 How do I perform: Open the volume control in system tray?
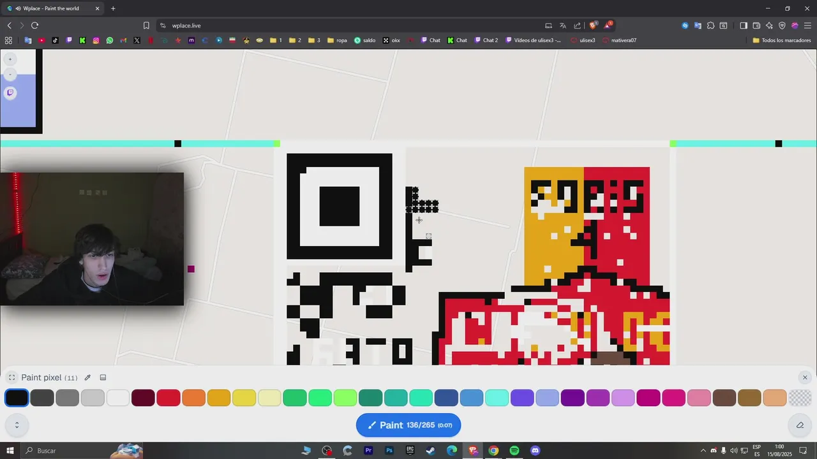click(734, 451)
